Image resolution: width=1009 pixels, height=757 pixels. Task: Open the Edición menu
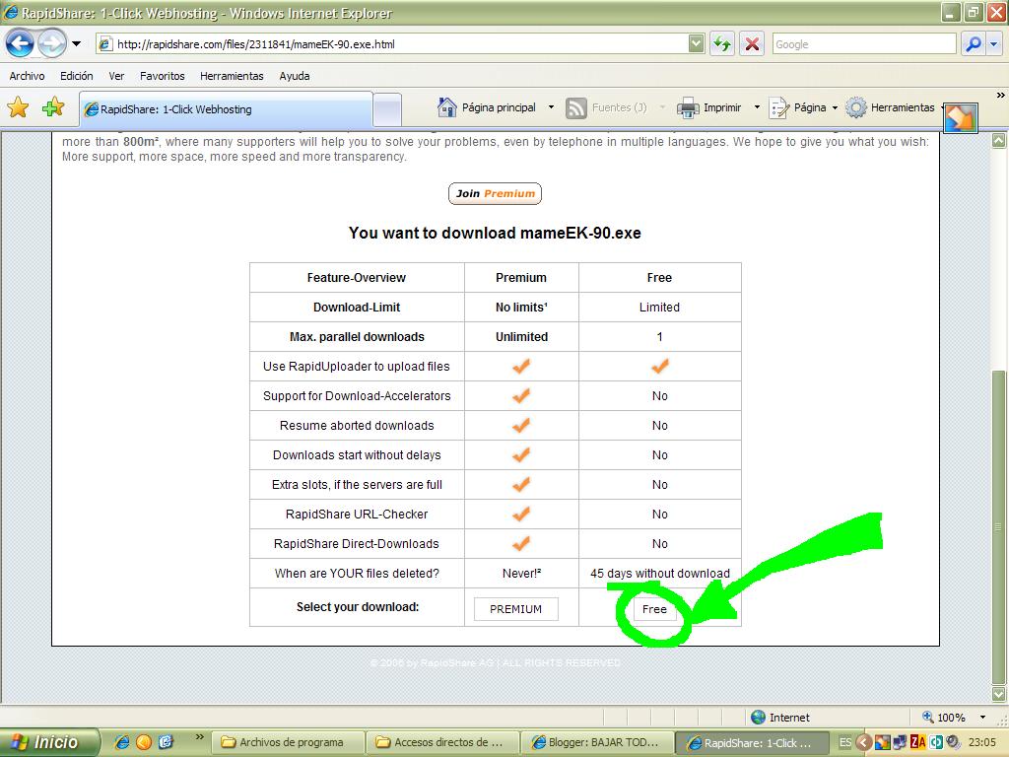[x=77, y=76]
